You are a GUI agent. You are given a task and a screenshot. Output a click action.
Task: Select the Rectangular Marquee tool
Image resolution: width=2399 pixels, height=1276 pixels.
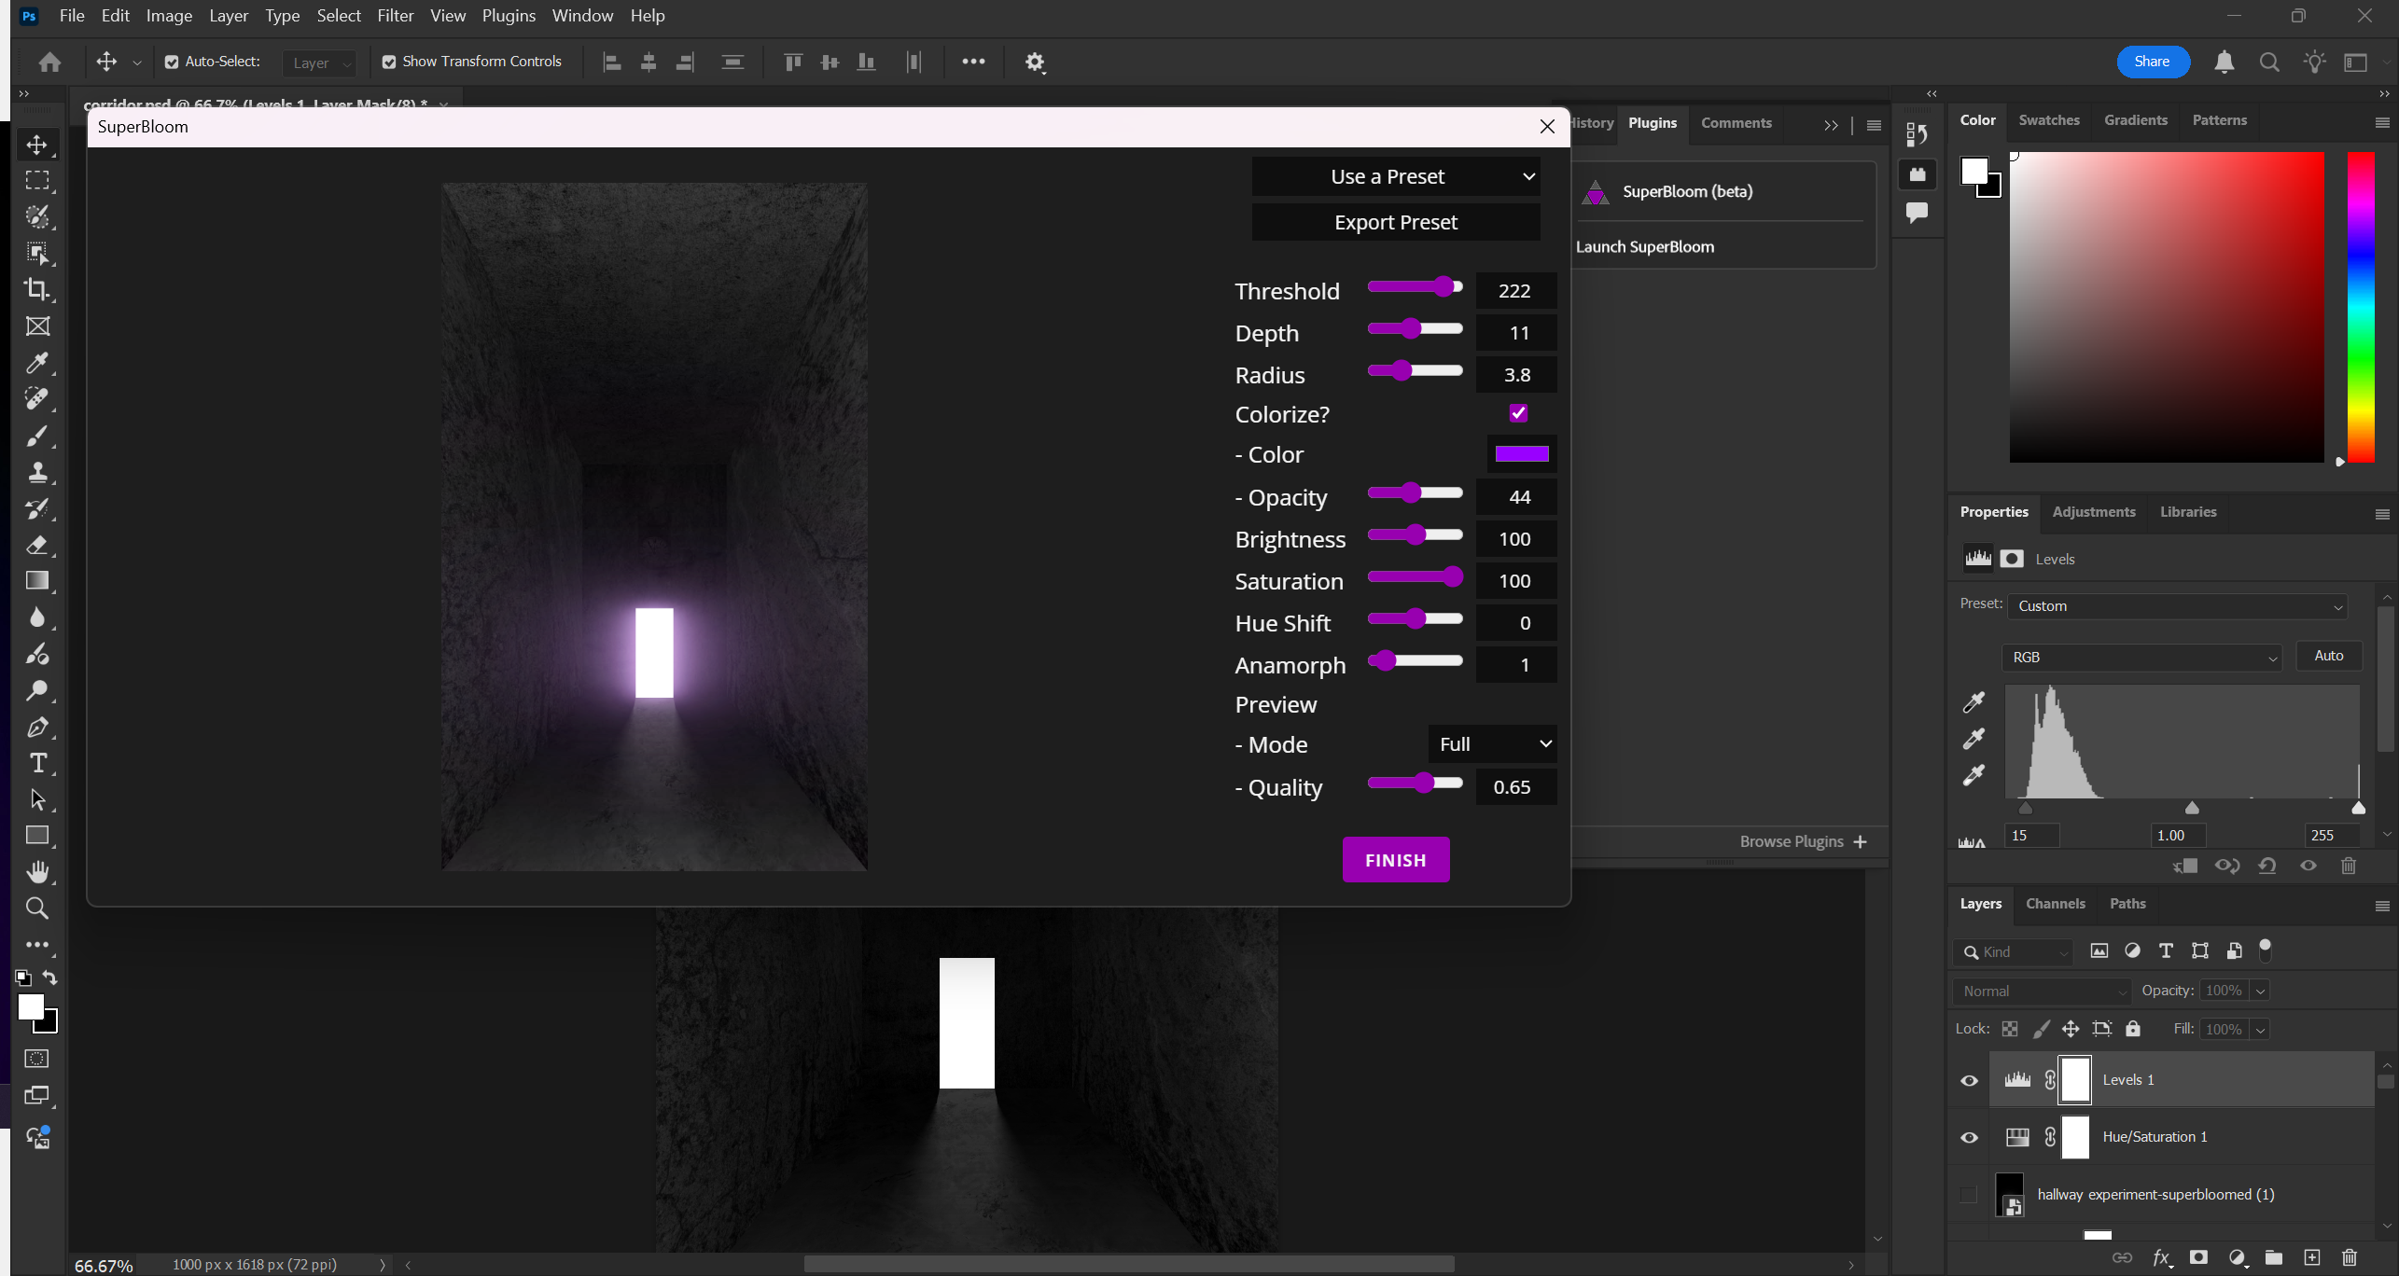[37, 181]
